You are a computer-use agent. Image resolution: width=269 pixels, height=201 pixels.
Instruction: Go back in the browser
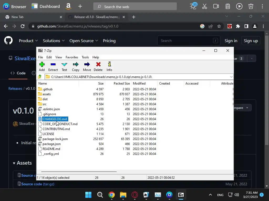[x=6, y=26]
